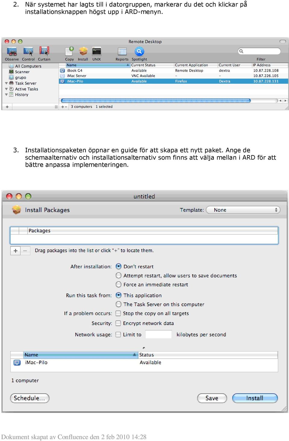The height and width of the screenshot is (441, 289).
Task: Click the Copy toolbar icon
Action: [70, 51]
